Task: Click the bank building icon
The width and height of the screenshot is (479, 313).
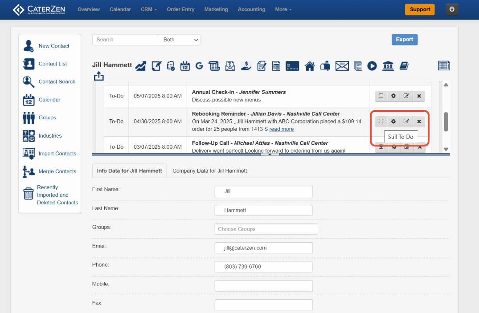Action: (388, 65)
